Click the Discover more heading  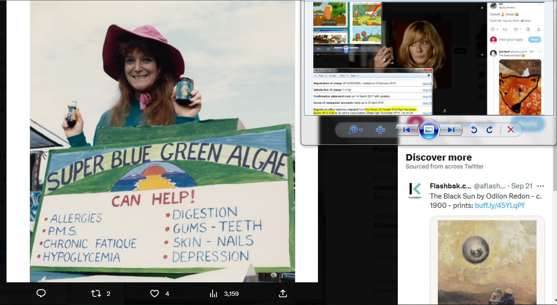[x=439, y=157]
